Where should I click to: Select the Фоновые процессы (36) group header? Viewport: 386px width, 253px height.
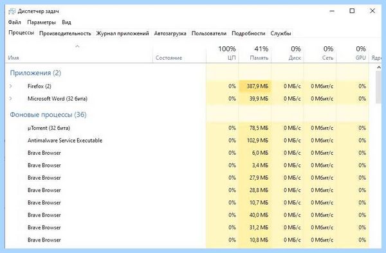click(48, 115)
